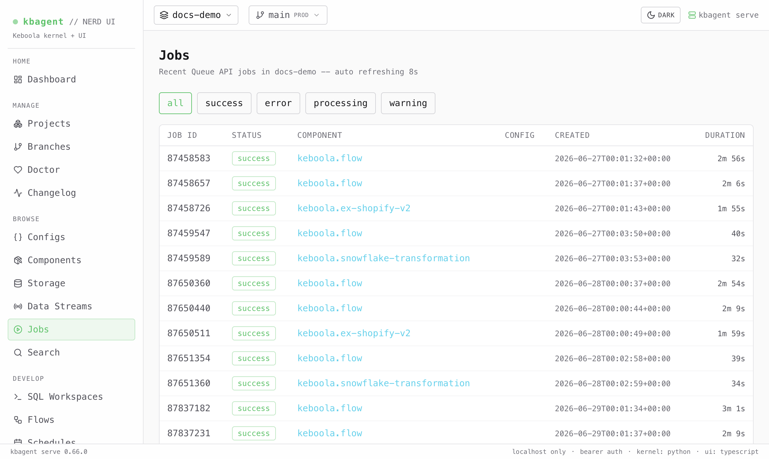Click the CREATED column header

572,135
